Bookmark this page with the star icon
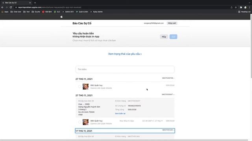Viewport: 252px width, 141px height. pyautogui.click(x=236, y=7)
